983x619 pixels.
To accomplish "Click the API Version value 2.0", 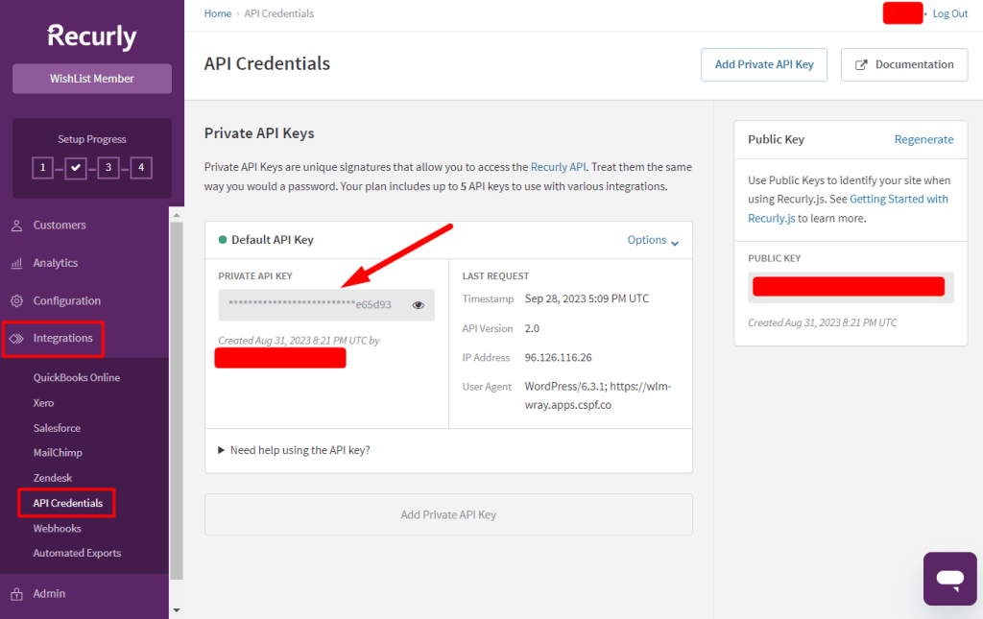I will (x=532, y=328).
